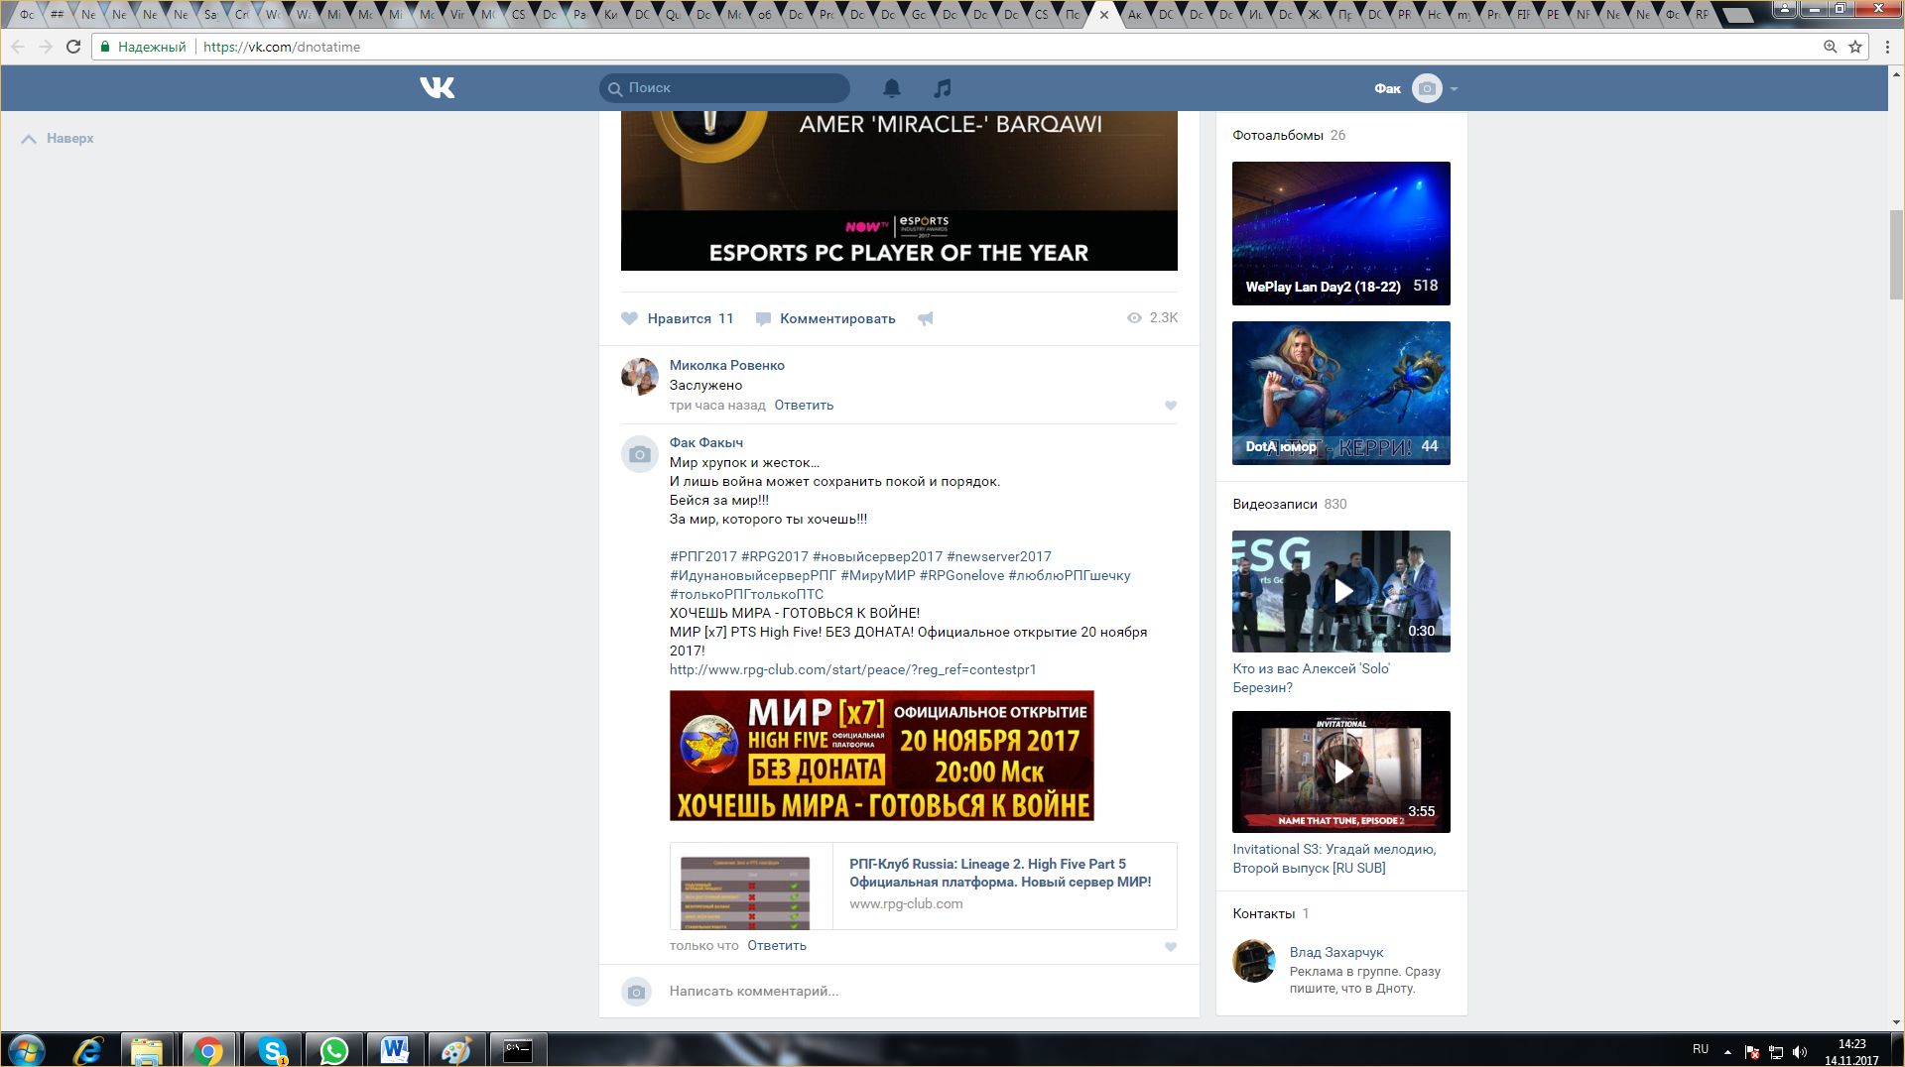Open the Windows Start menu

point(27,1050)
